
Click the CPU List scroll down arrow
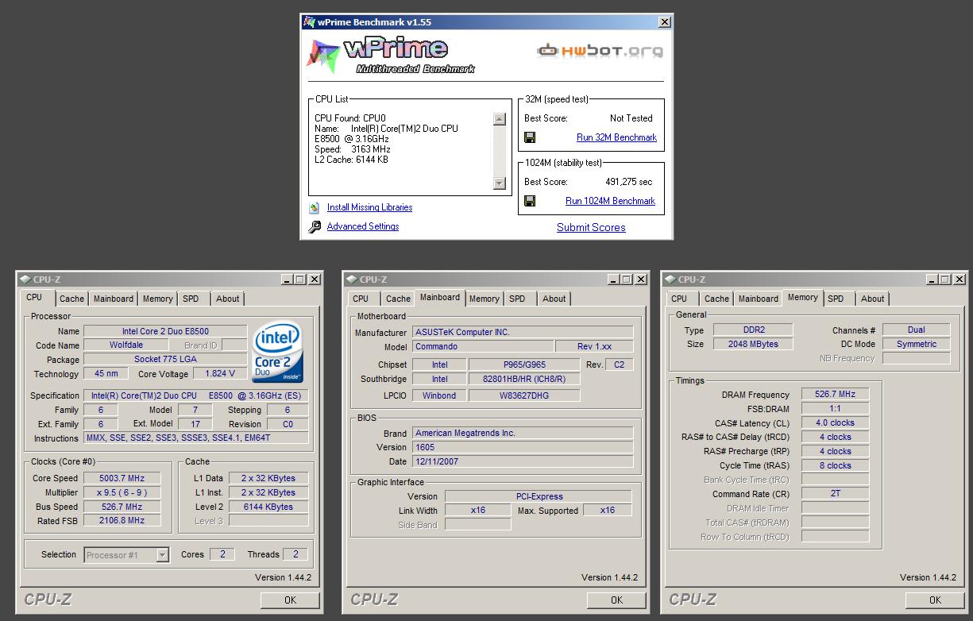(499, 183)
